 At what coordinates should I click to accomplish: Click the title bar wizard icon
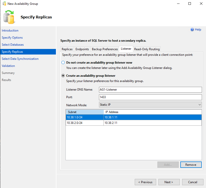(4, 4)
